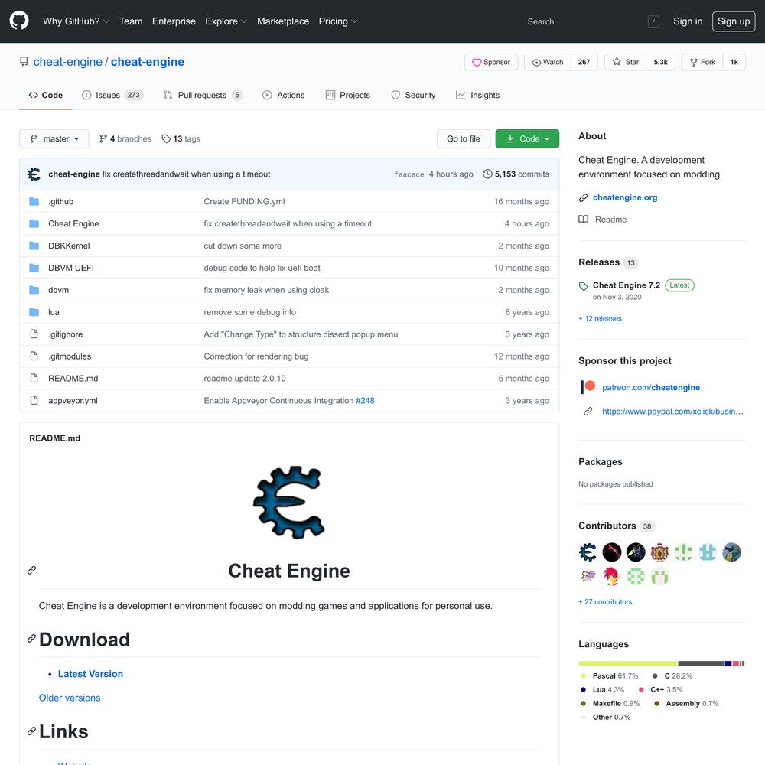Click the link icon beside cheatengine.org

point(583,197)
